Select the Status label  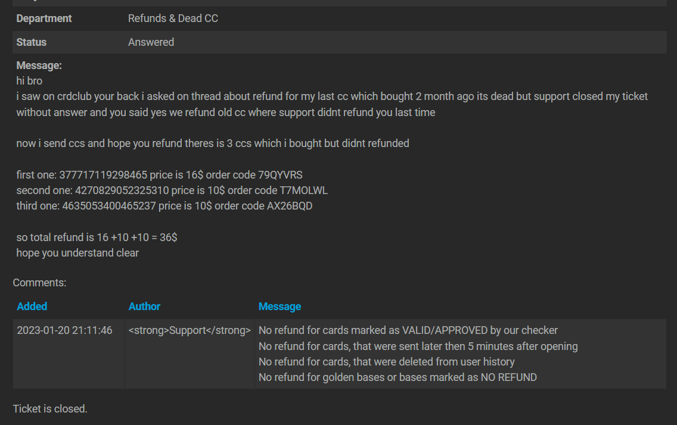tap(32, 42)
